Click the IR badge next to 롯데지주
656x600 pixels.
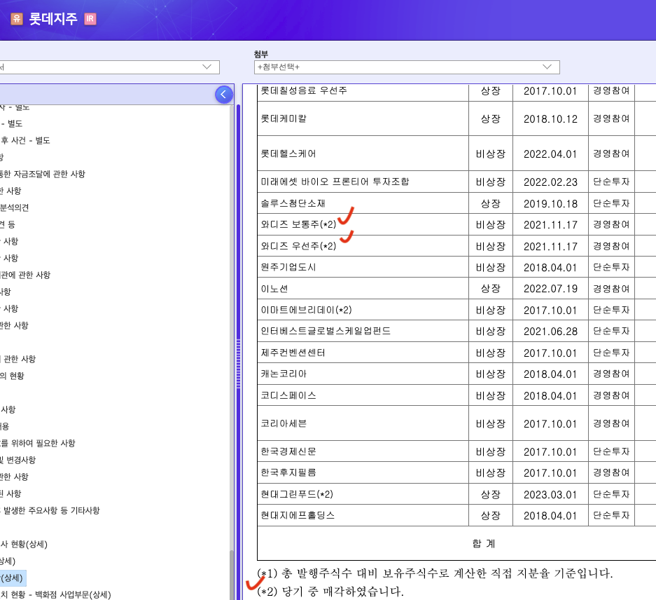click(x=90, y=19)
